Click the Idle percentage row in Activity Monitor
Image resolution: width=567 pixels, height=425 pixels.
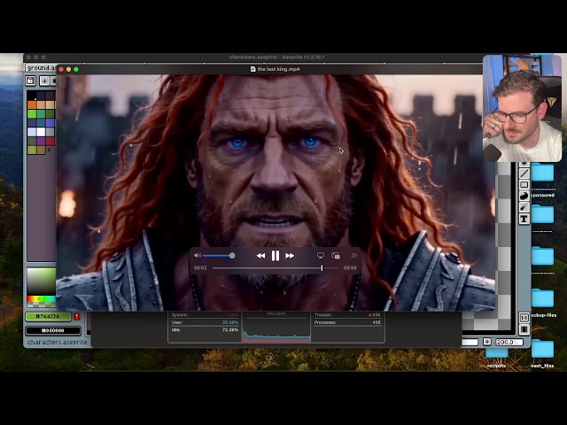click(205, 330)
